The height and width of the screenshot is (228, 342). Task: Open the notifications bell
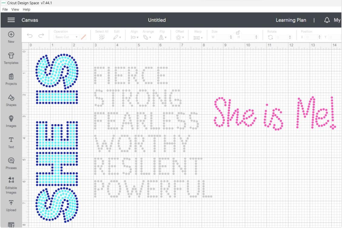coord(327,20)
